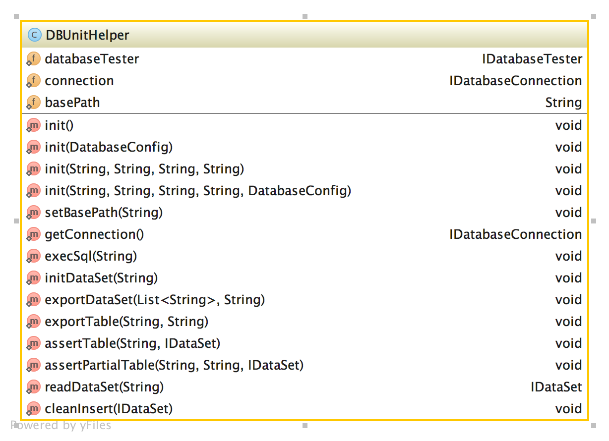The width and height of the screenshot is (609, 441).
Task: Select the connection field name
Action: point(79,81)
